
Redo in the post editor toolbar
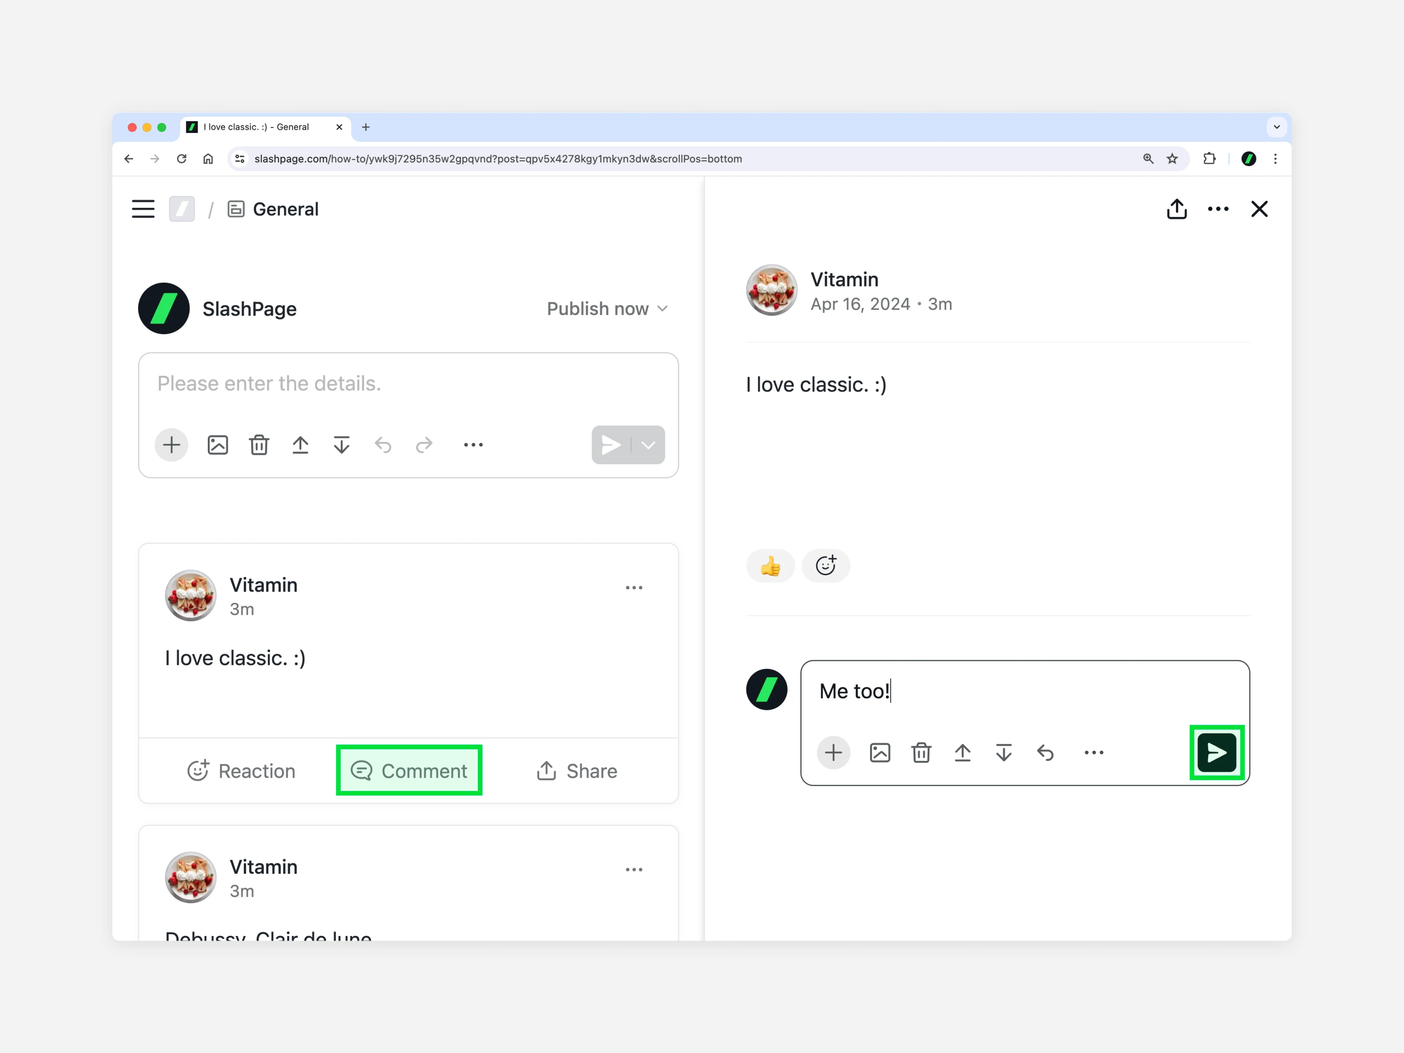click(424, 445)
